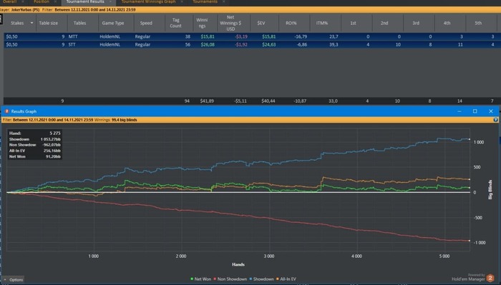Screen dimensions: 501x285
Task: Click the Non Showdown -962,07bb stat
Action: click(x=34, y=145)
